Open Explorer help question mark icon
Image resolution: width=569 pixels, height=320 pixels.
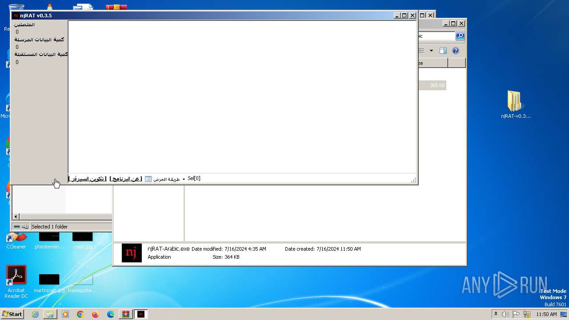coord(456,51)
